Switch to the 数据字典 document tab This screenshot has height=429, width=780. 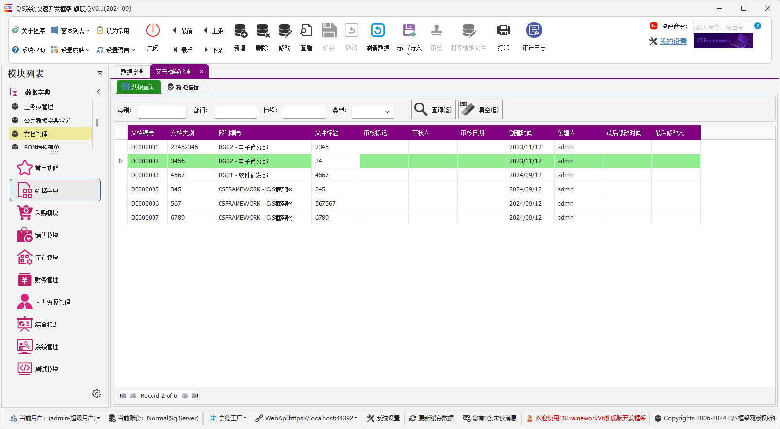(x=132, y=72)
